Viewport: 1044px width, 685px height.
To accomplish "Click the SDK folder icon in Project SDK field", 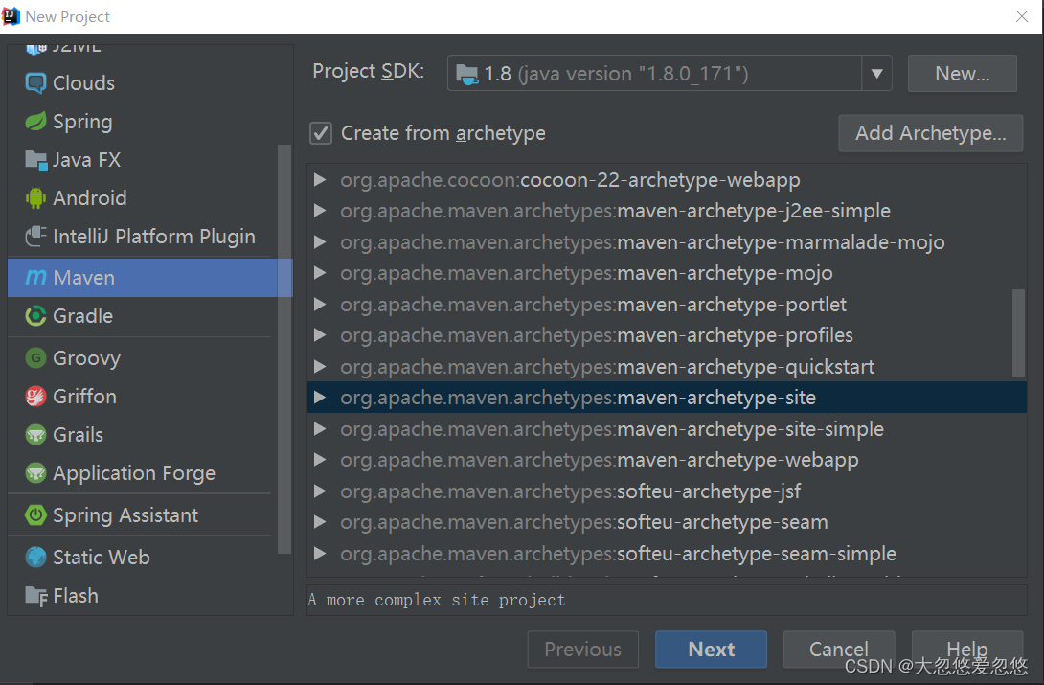I will [466, 74].
